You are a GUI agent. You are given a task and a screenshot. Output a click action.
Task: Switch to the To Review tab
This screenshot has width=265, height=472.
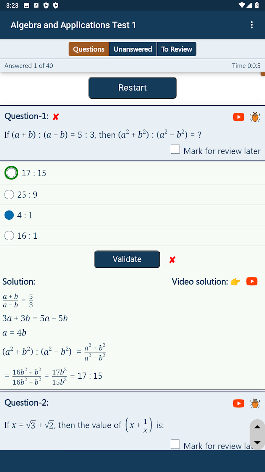click(x=177, y=49)
